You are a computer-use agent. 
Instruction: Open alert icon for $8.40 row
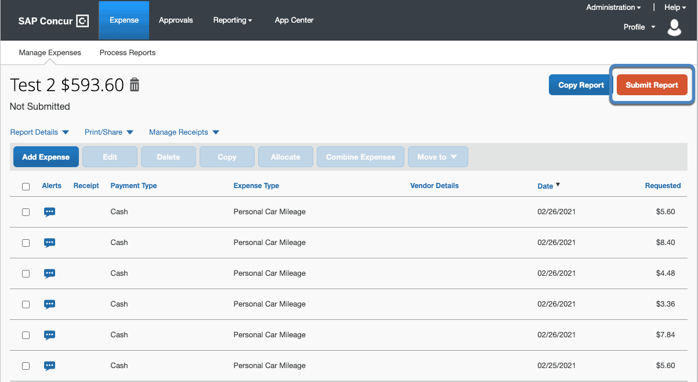click(x=50, y=243)
